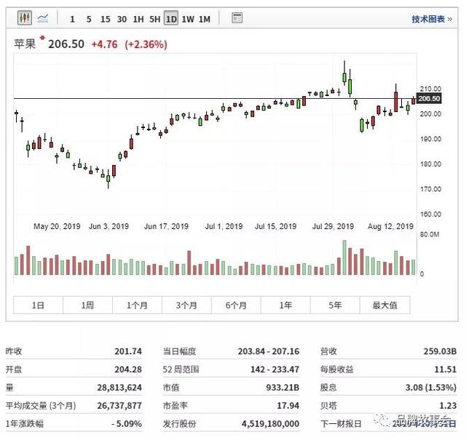Click the 昨收 value 201.74

pyautogui.click(x=128, y=351)
